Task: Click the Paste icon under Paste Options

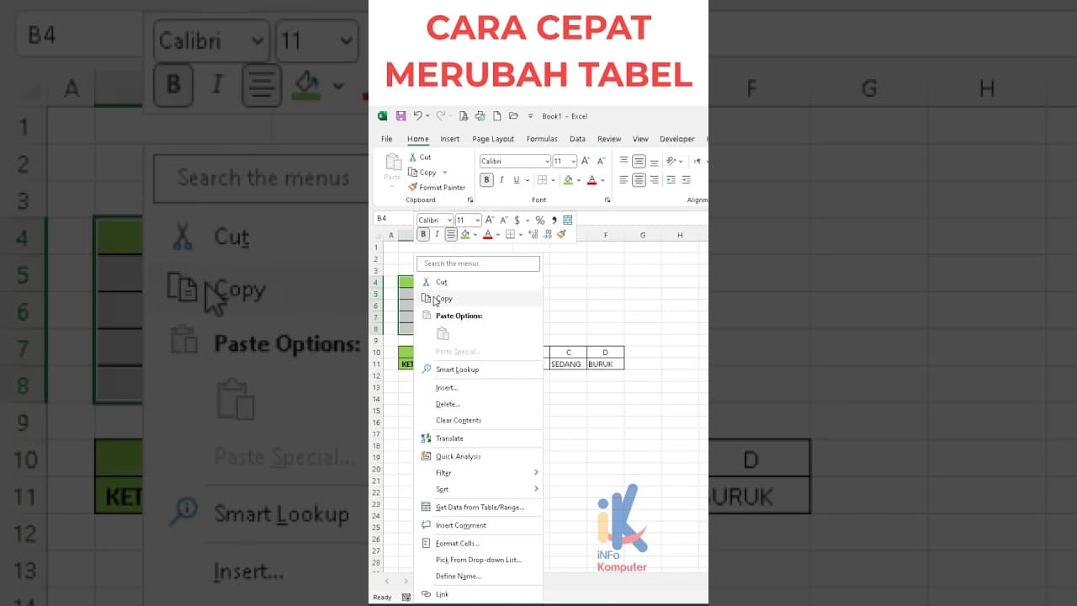Action: click(443, 334)
